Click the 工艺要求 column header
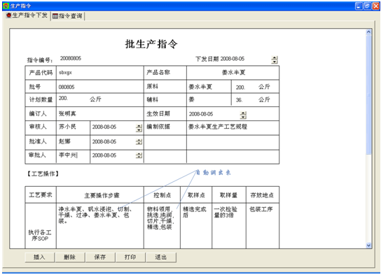This screenshot has height=275, width=381. [x=41, y=195]
